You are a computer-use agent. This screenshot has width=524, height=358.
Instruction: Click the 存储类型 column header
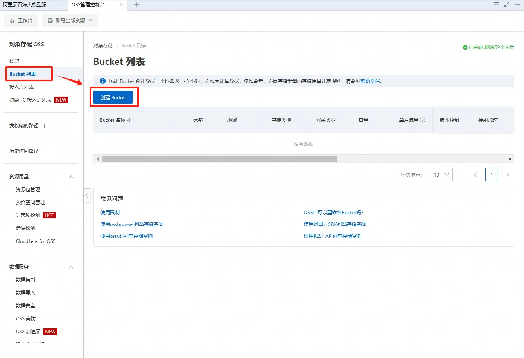click(281, 120)
